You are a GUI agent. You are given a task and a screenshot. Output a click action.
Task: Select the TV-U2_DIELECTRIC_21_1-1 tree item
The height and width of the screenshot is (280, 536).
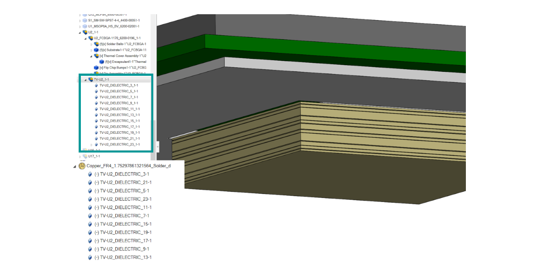point(119,138)
